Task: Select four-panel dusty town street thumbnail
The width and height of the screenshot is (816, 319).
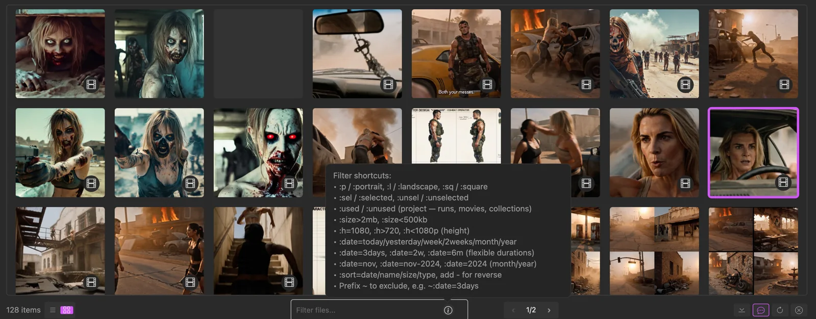Action: [x=654, y=251]
